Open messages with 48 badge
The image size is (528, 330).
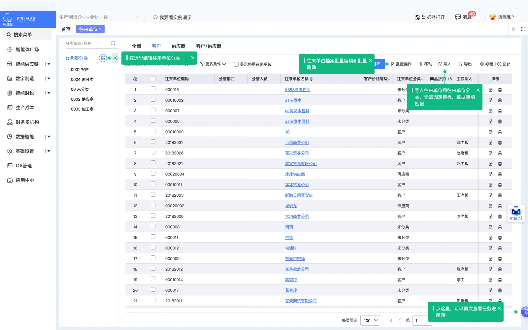464,17
